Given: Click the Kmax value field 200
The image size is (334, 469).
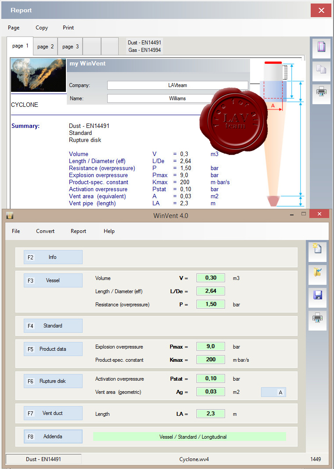Looking at the screenshot, I should (211, 360).
